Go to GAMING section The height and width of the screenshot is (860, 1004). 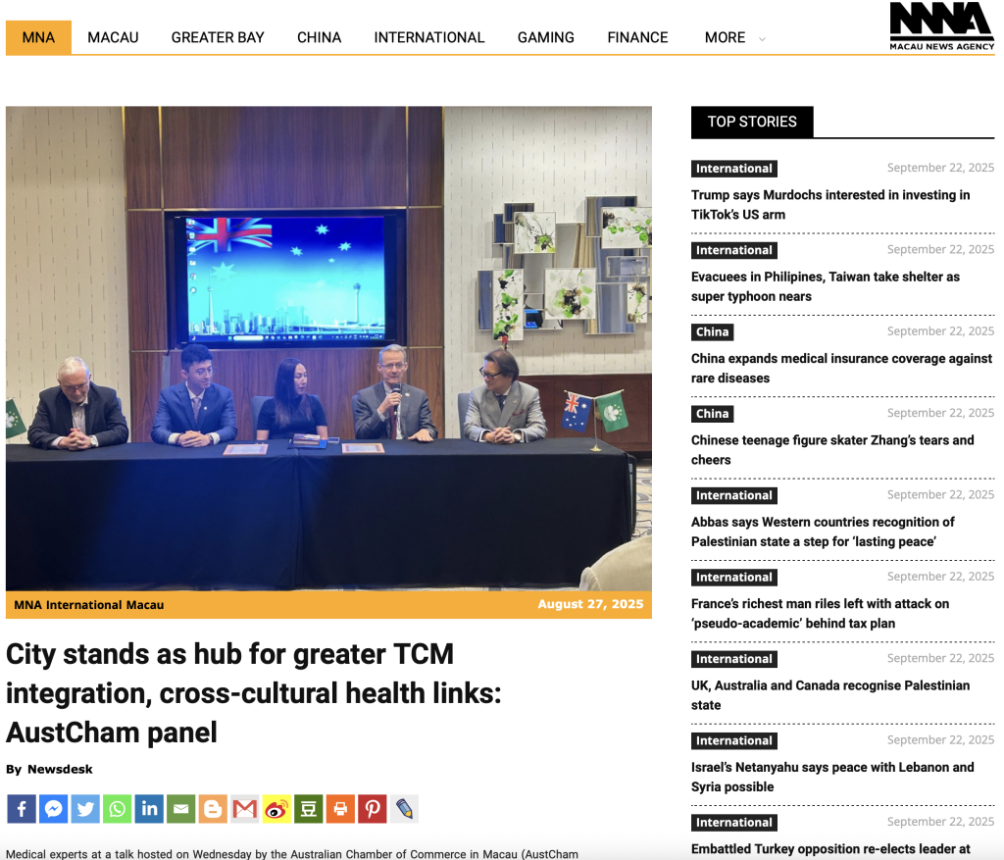tap(545, 37)
